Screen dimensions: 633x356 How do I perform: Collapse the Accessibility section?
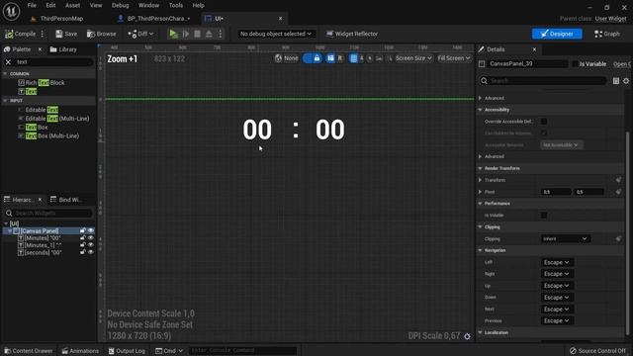(481, 110)
